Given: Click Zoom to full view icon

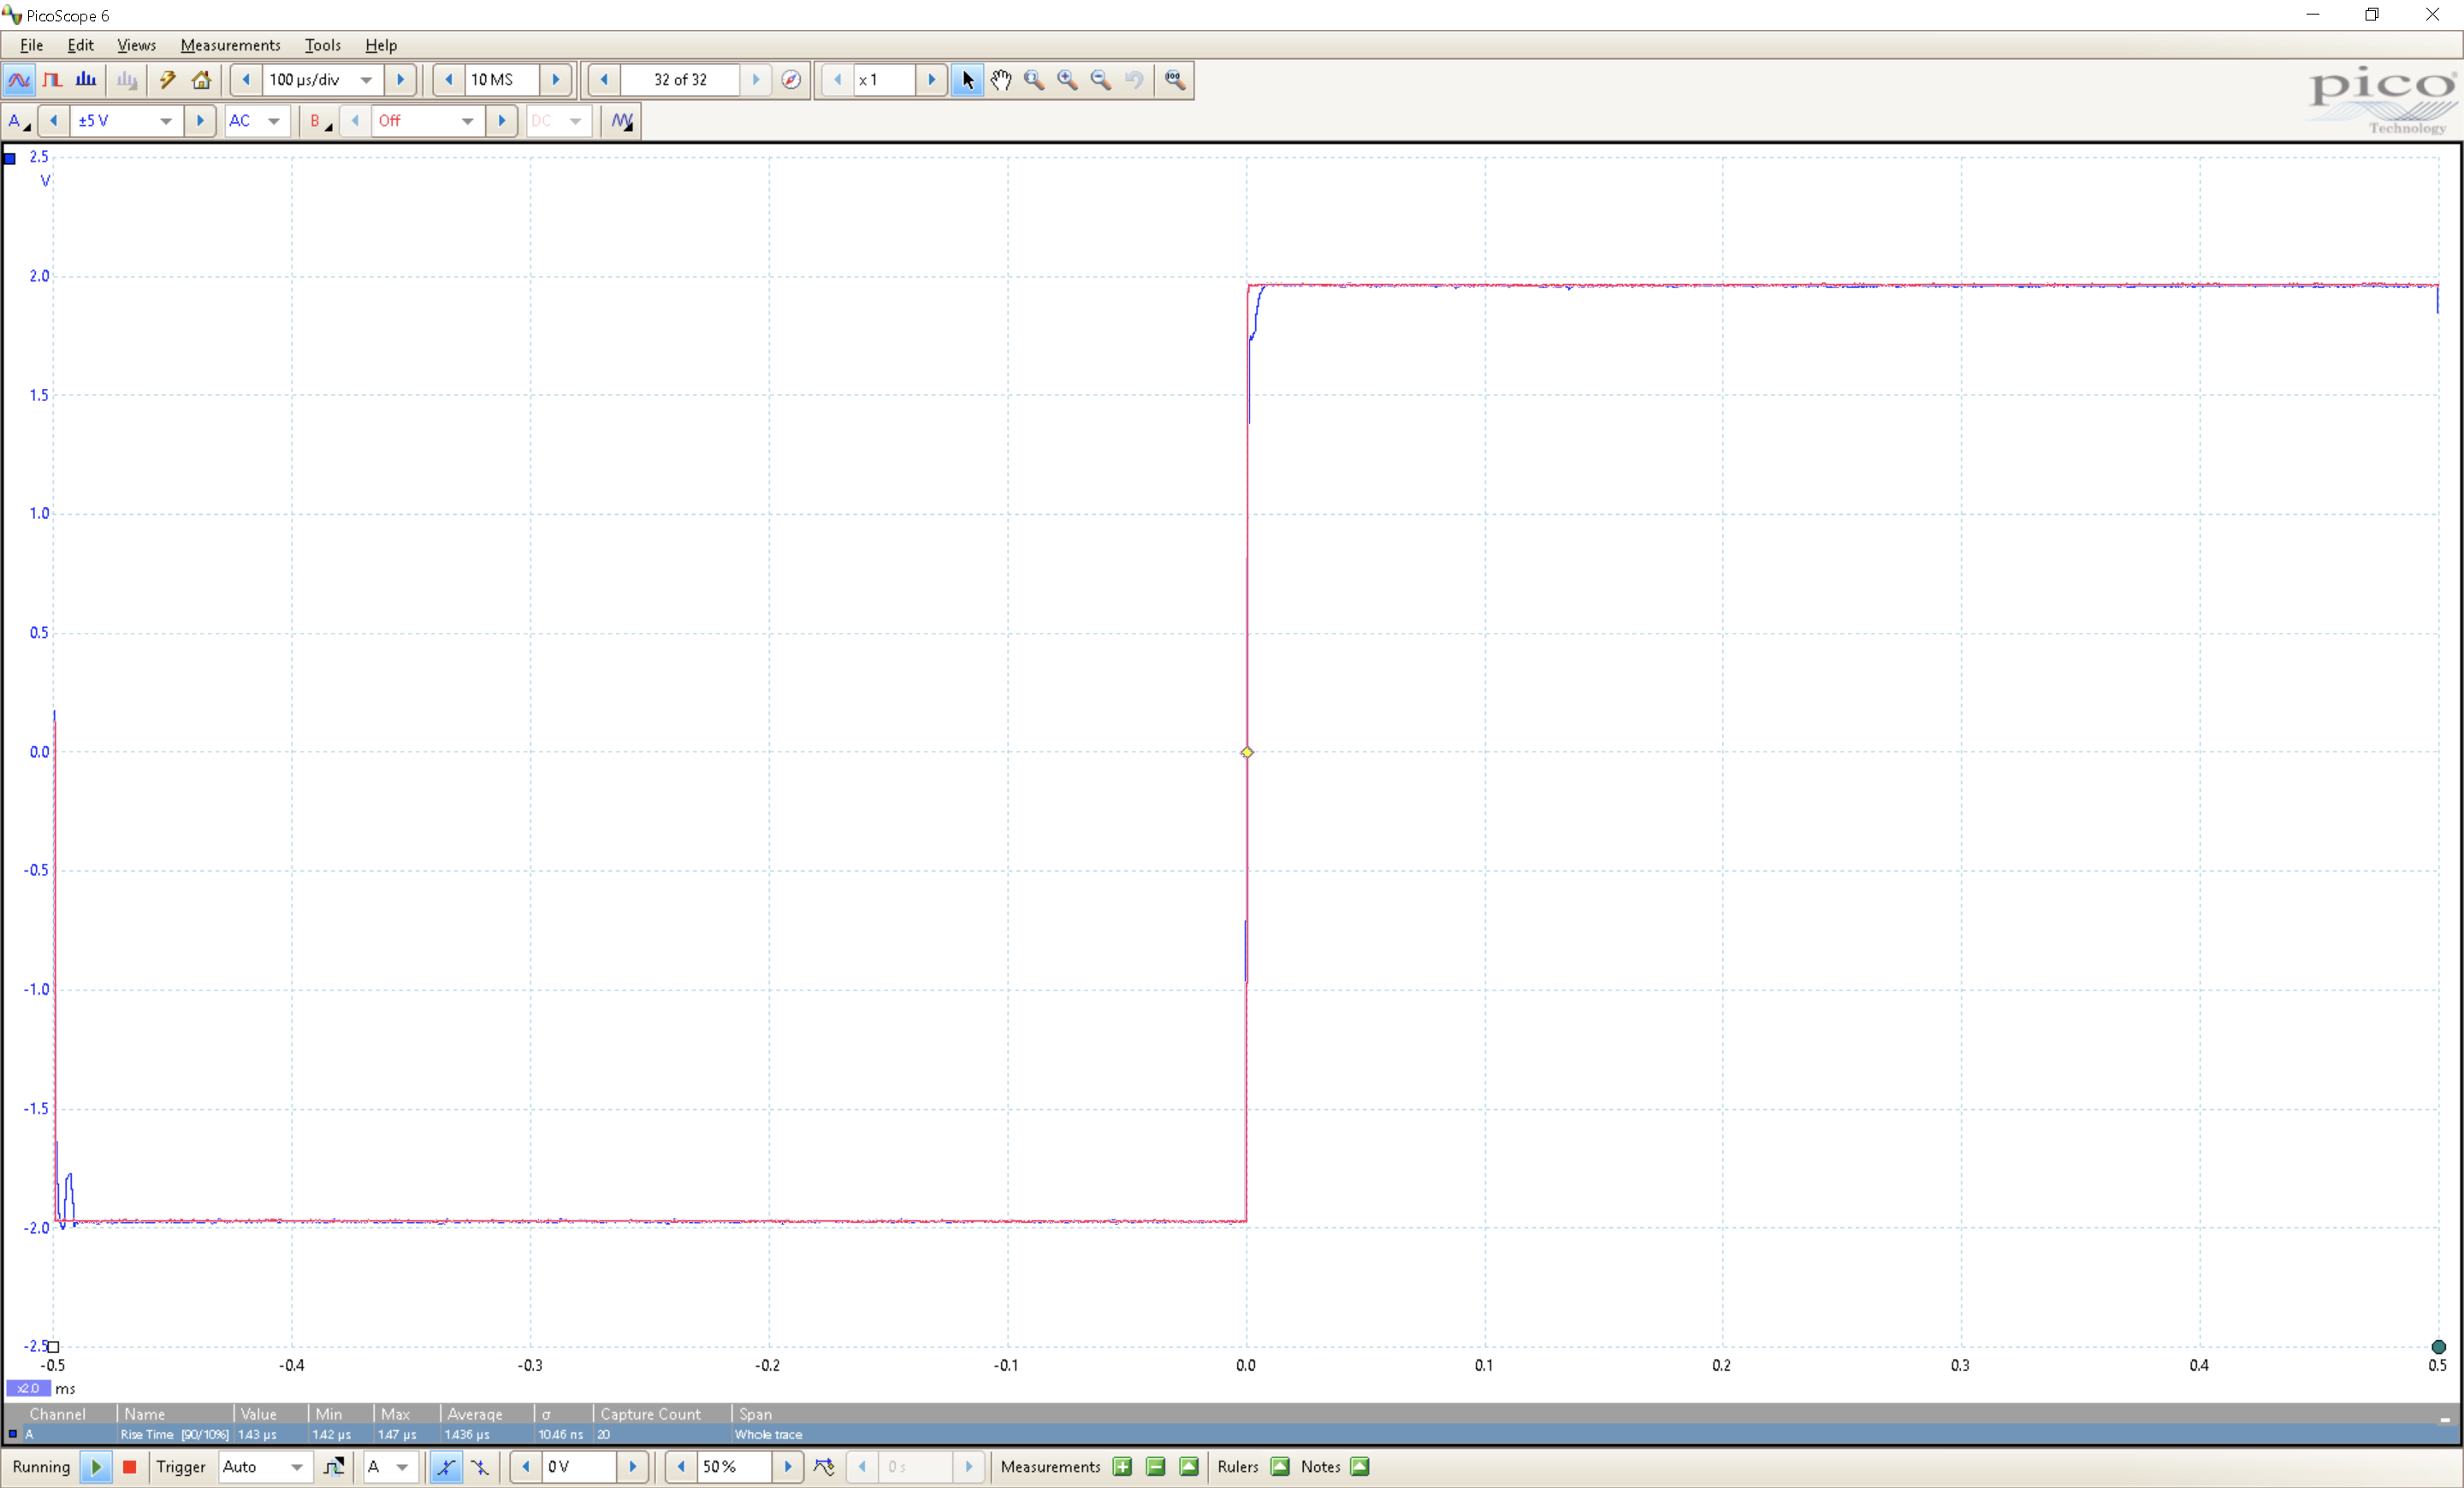Looking at the screenshot, I should click(1175, 80).
